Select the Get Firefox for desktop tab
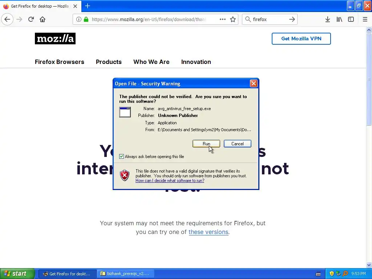This screenshot has width=372, height=279. 41,6
